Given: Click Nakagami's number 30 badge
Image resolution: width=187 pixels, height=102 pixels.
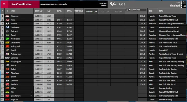Looking at the screenshot, I should pos(7,46).
